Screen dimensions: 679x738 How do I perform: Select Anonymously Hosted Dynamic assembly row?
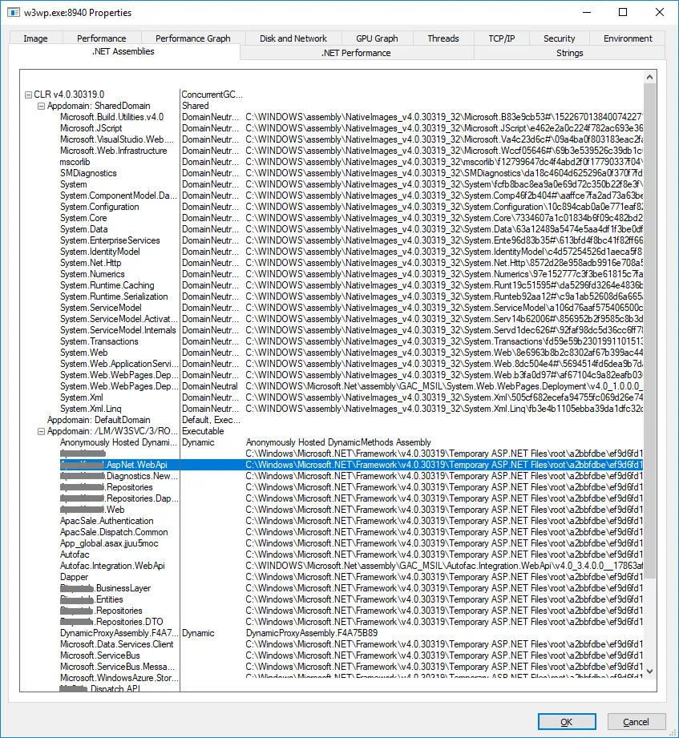[118, 442]
